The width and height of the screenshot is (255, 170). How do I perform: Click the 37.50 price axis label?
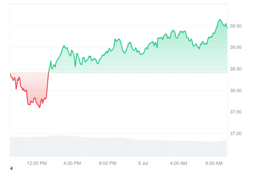pos(235,112)
